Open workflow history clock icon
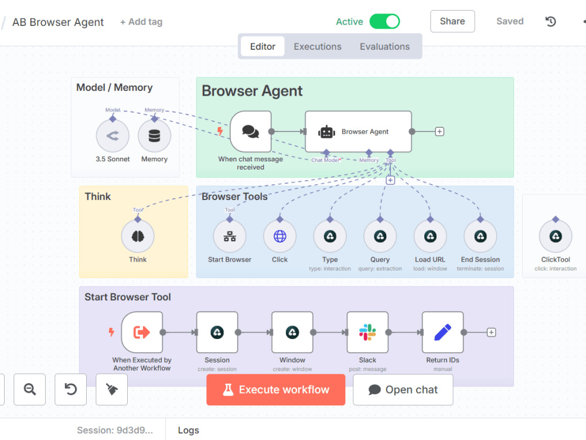 click(x=550, y=21)
